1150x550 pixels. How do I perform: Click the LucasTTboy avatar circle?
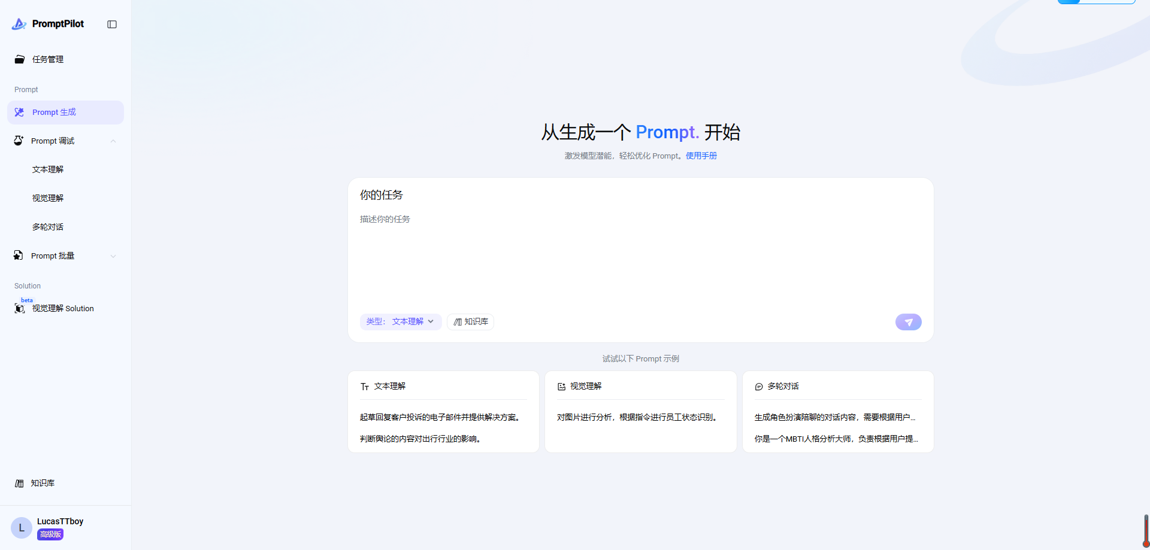pos(22,528)
